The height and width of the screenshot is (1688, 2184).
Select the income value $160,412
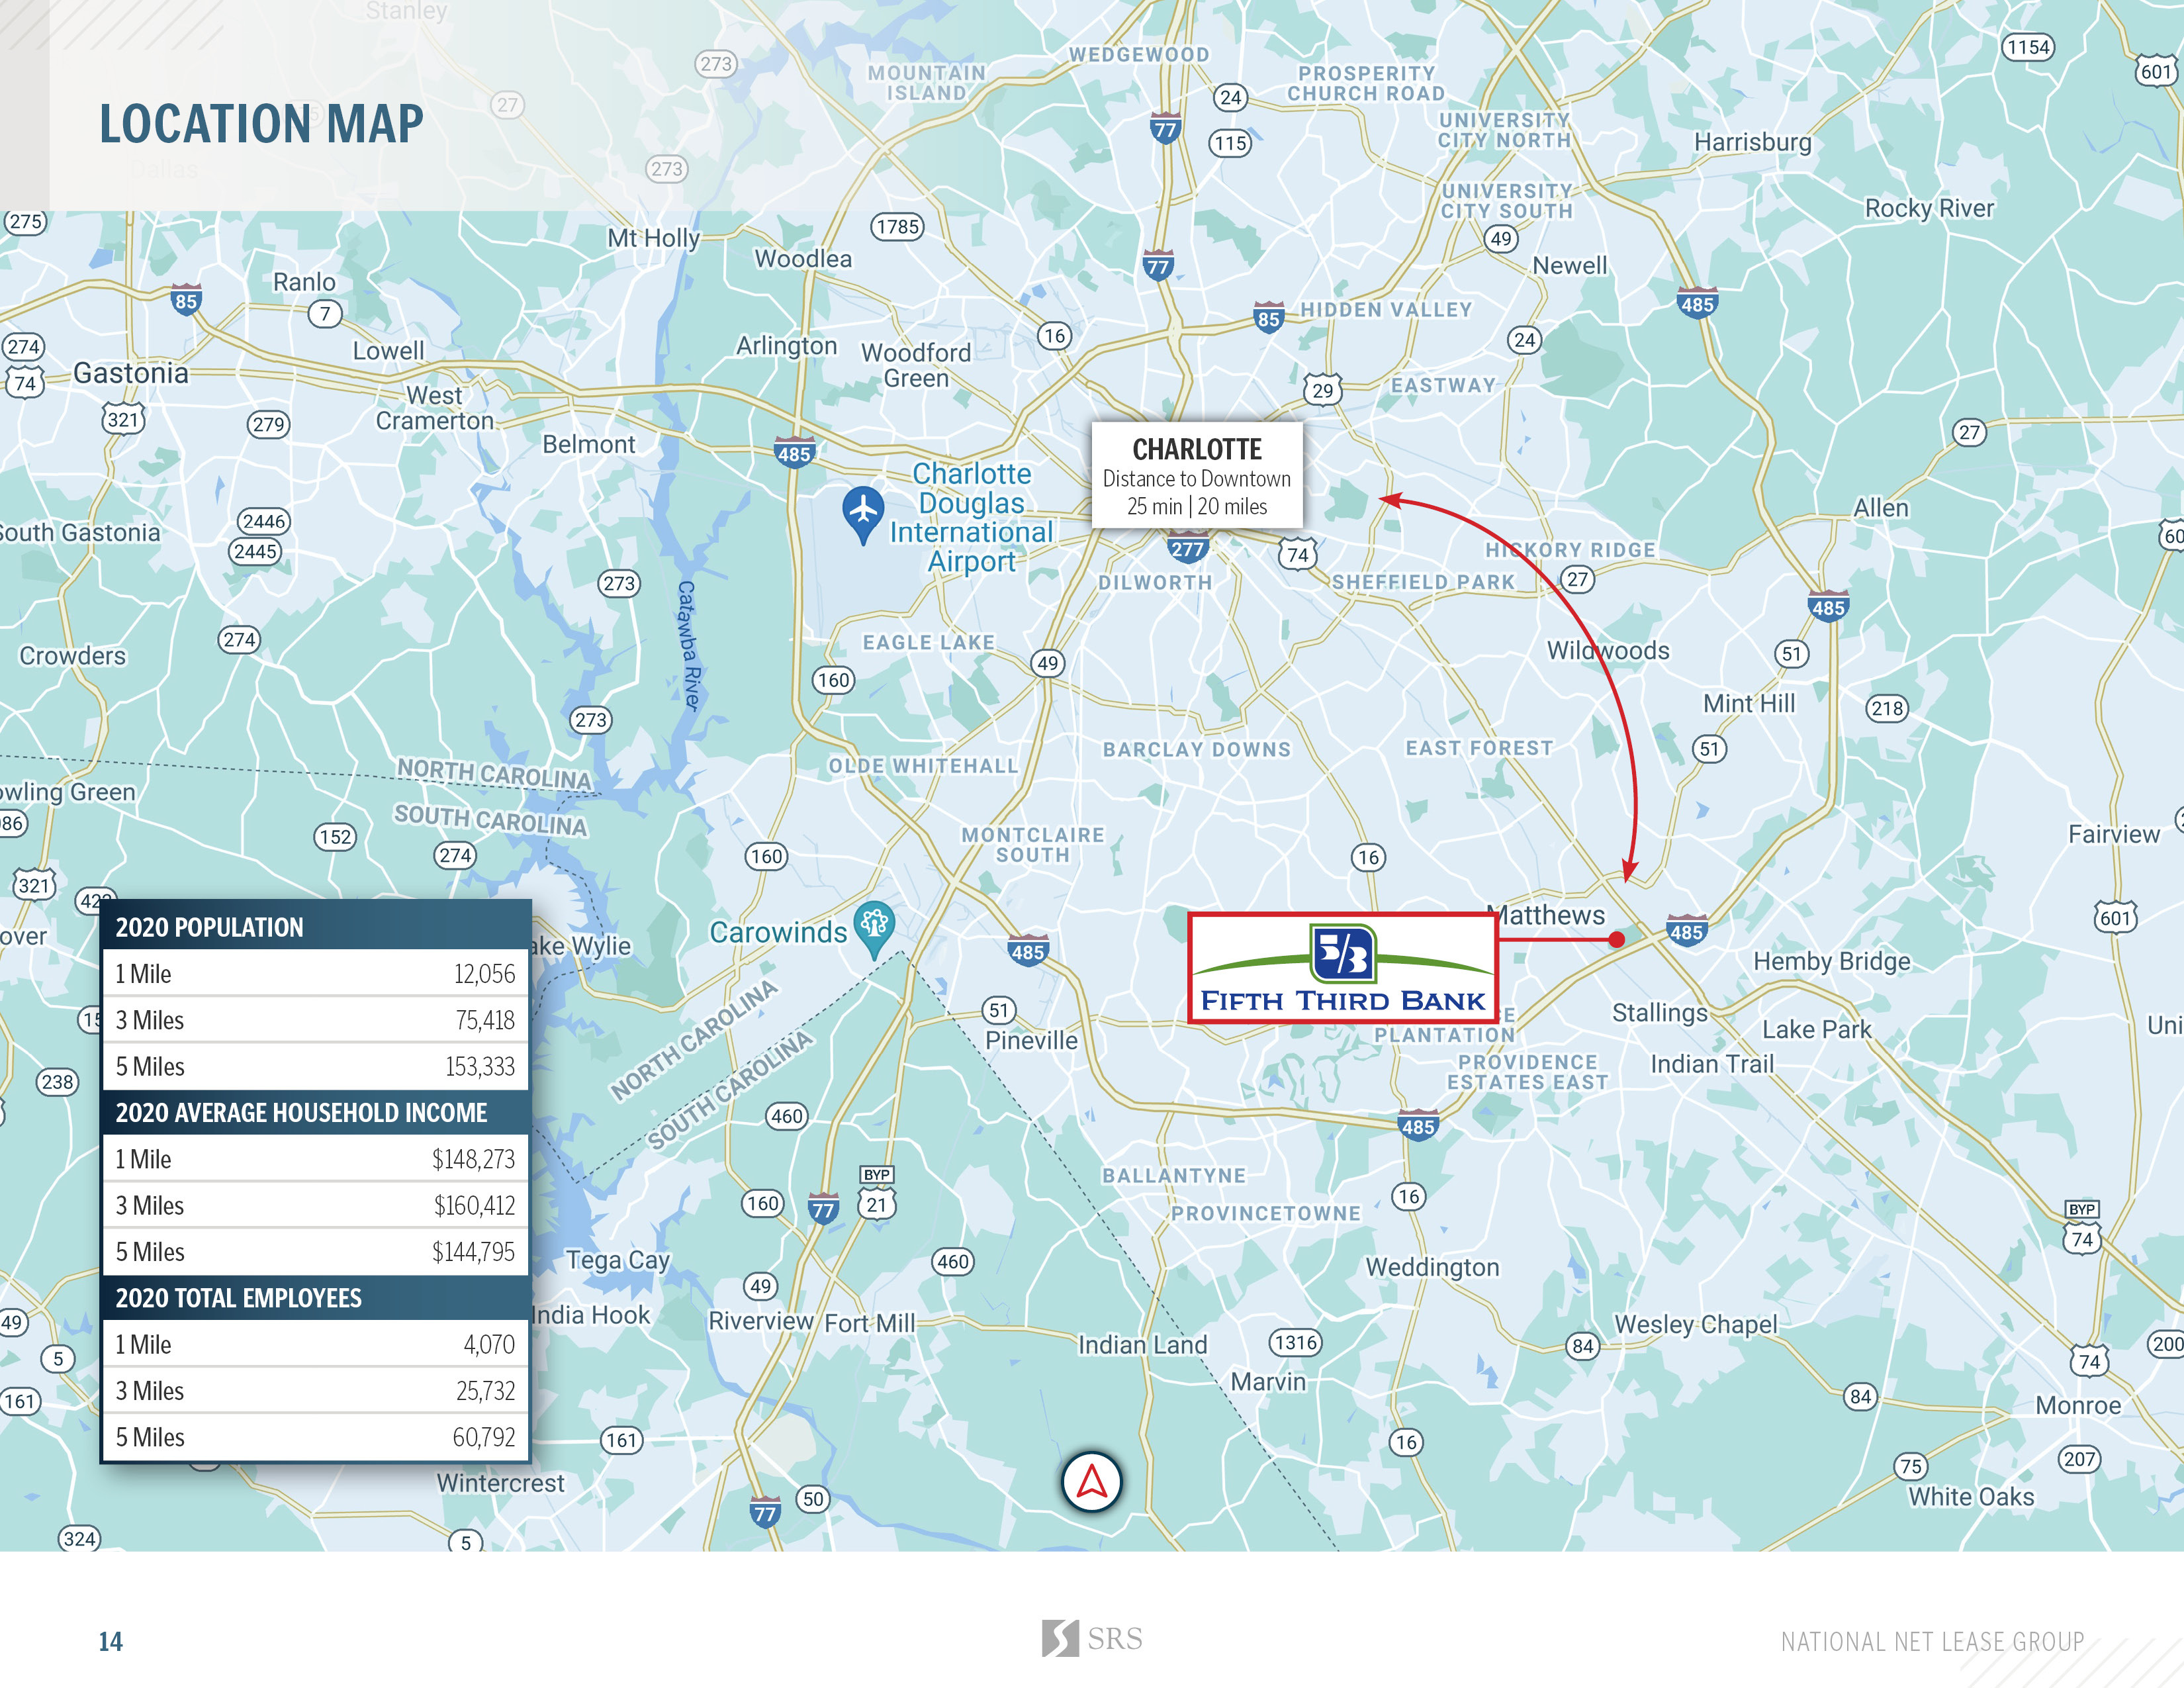[x=474, y=1206]
